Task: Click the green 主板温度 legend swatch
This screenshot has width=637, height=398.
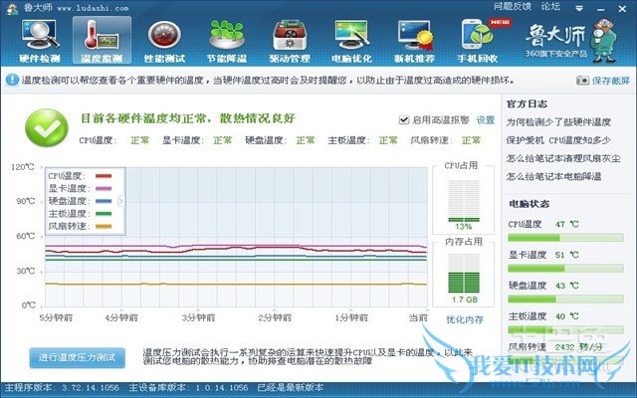Action: (x=104, y=214)
